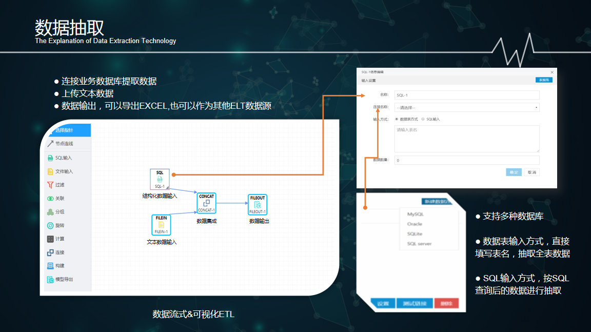The image size is (591, 332).
Task: Open the 连接名称 connection dropdown
Action: 466,107
